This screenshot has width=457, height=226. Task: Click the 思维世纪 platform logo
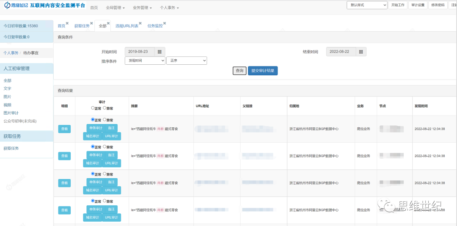(x=44, y=6)
